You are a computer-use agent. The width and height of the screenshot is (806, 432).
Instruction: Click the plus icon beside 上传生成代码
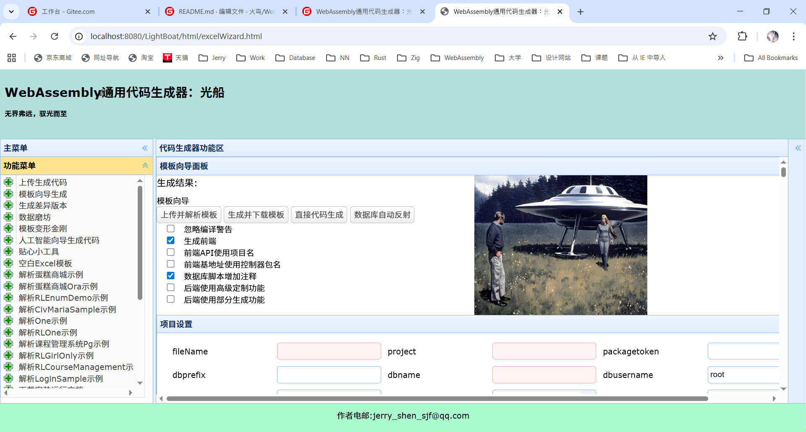(x=9, y=182)
